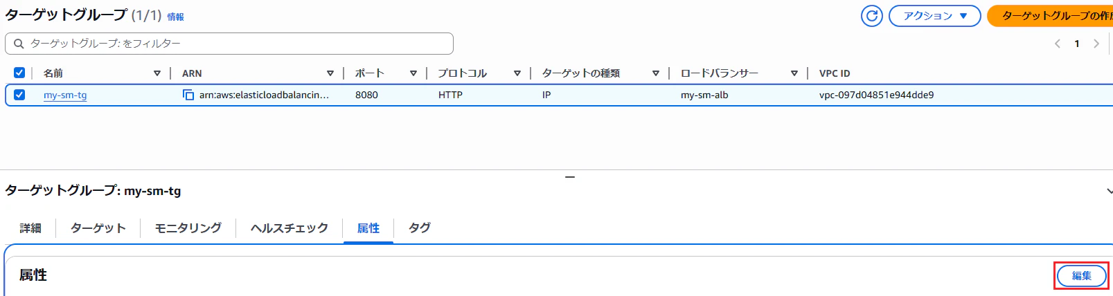Viewport: 1113px width, 296px height.
Task: Select page number 1
Action: click(x=1077, y=44)
